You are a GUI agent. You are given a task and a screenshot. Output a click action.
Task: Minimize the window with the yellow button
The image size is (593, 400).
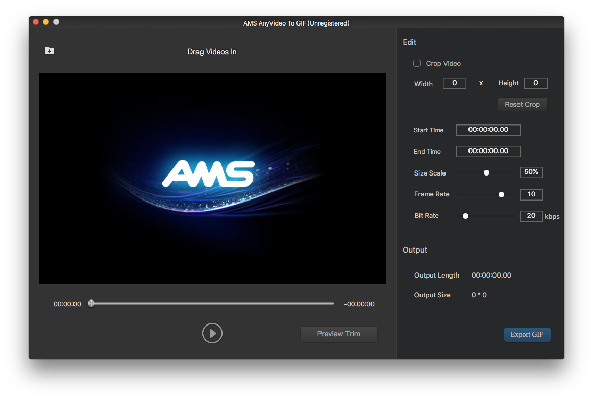coord(46,22)
